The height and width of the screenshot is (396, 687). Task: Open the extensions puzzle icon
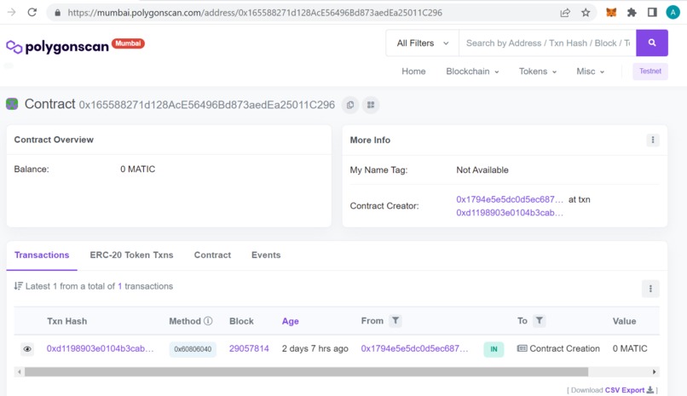coord(632,12)
